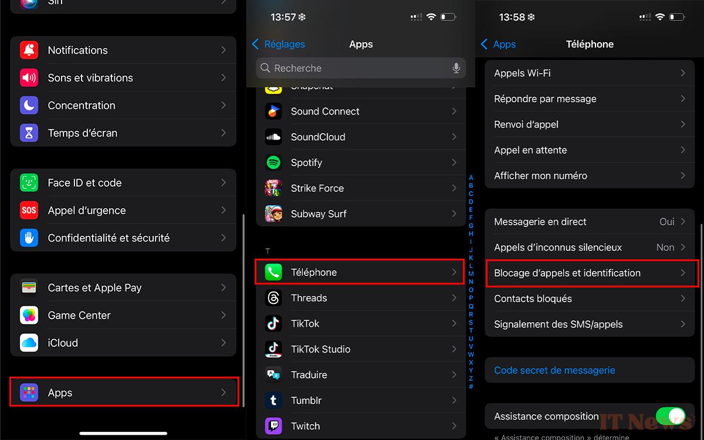Tap the green Téléphone app icon
This screenshot has height=440, width=704.
tap(273, 272)
